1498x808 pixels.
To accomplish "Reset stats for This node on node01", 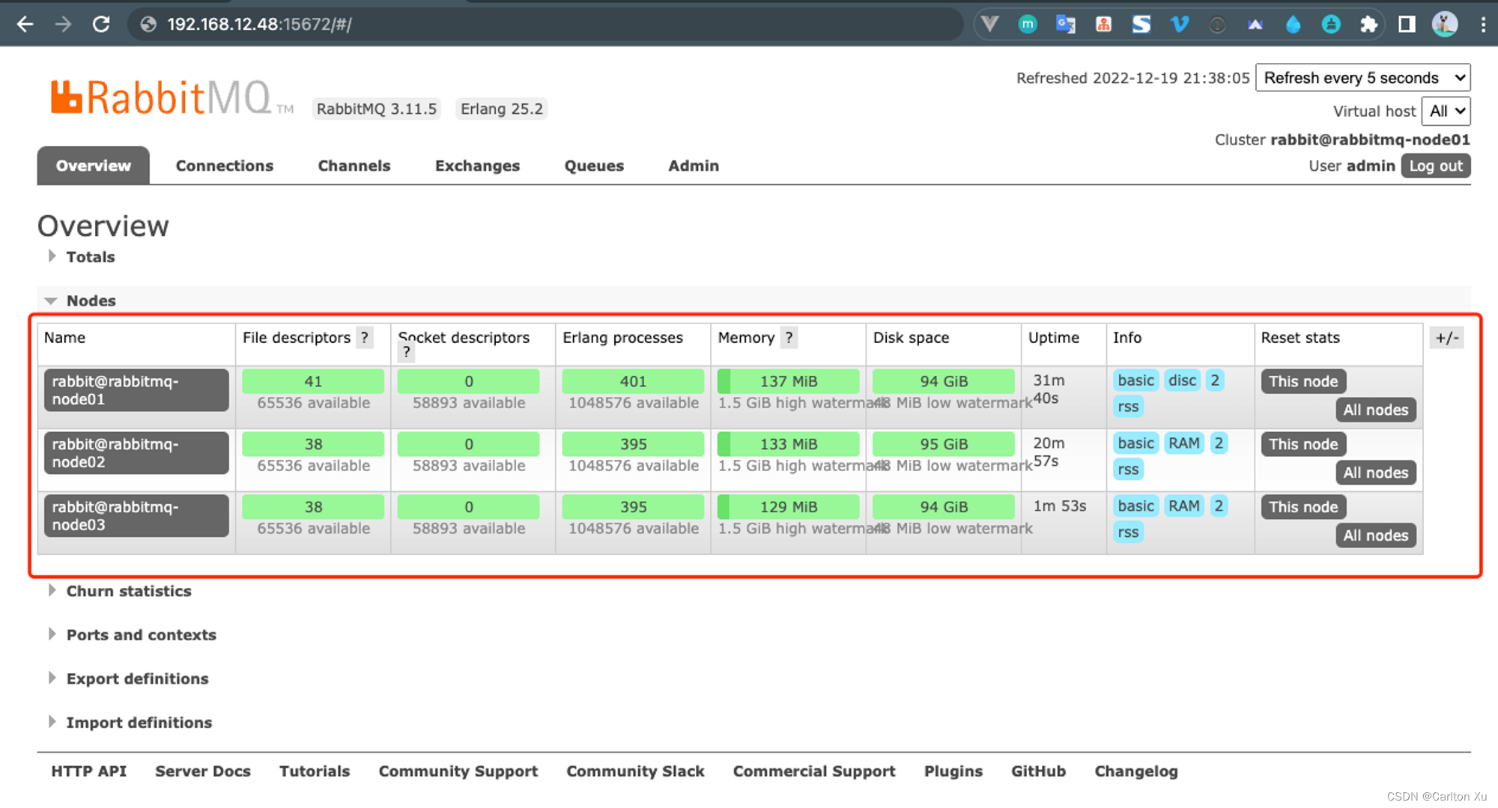I will [x=1303, y=381].
